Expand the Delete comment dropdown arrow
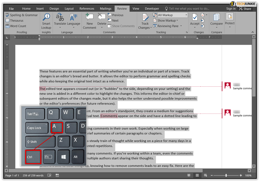Viewport: 260px width, 182px height. (102, 28)
